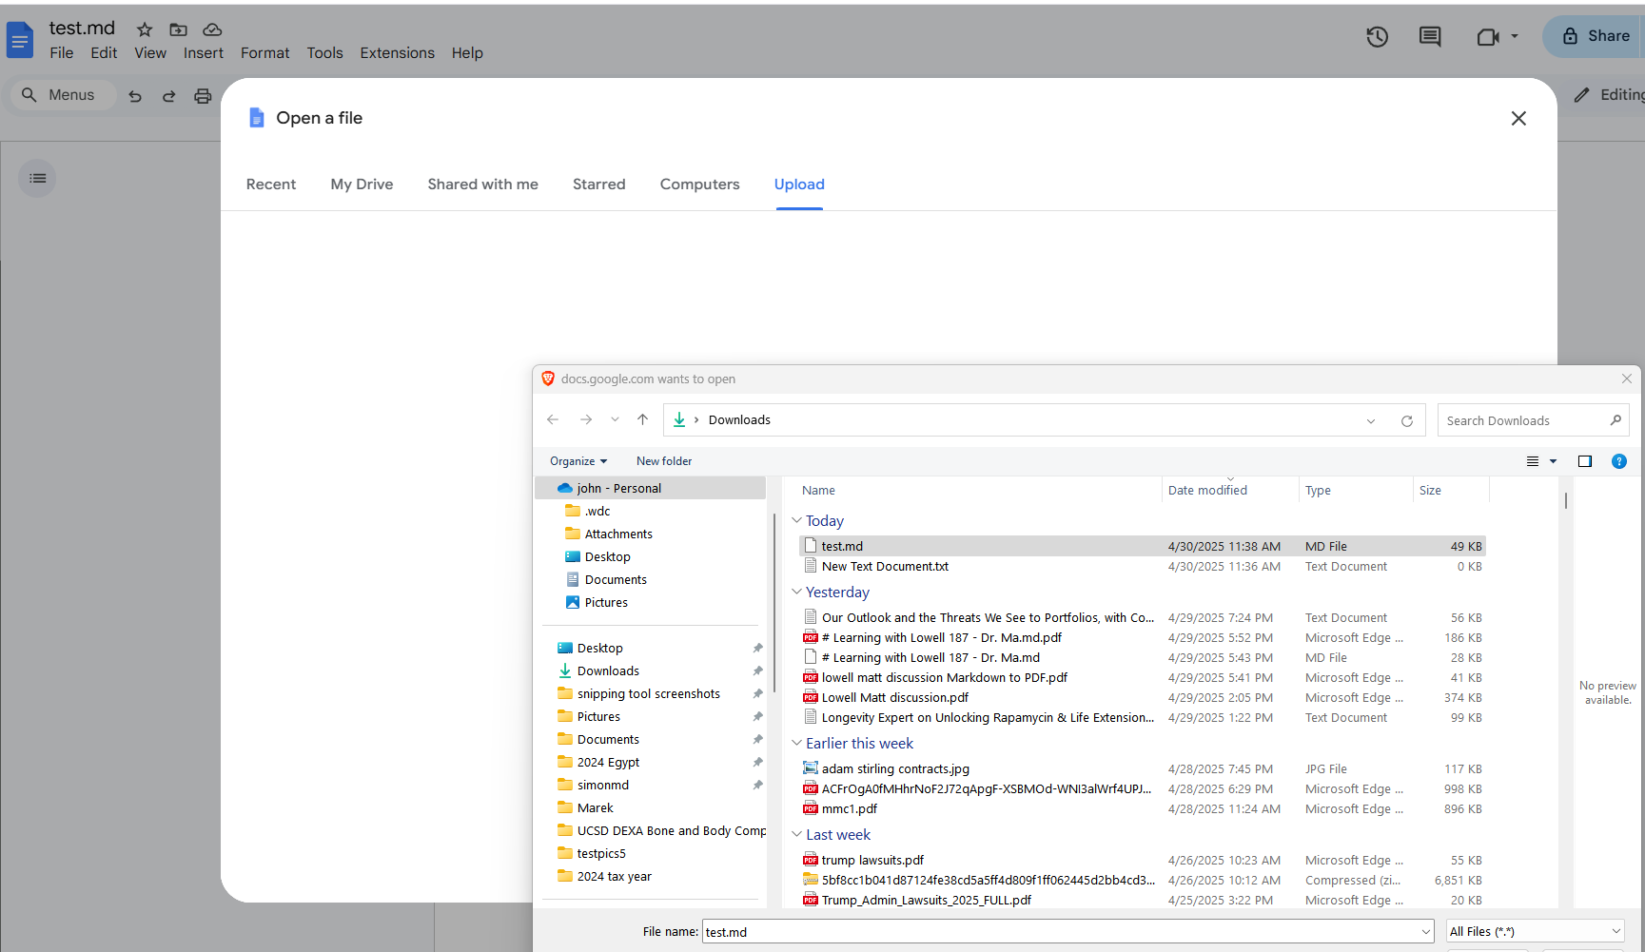Open the Extensions menu
1645x952 pixels.
397,53
